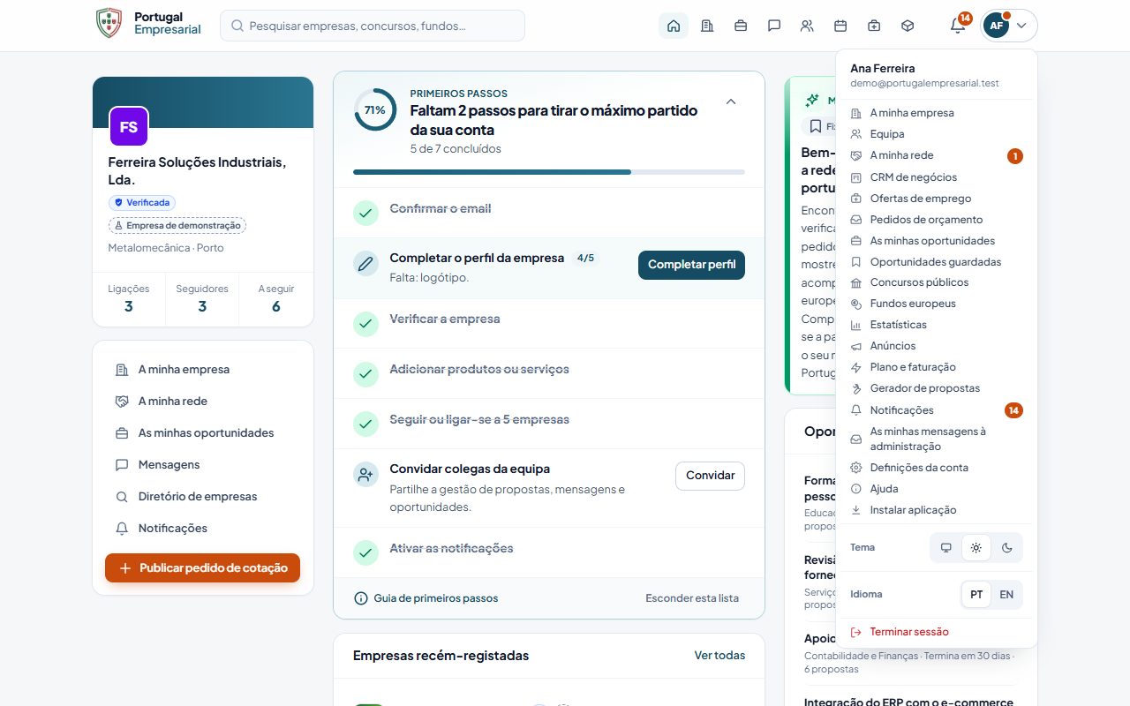1130x706 pixels.
Task: Open the Ver todas link
Action: pos(719,656)
